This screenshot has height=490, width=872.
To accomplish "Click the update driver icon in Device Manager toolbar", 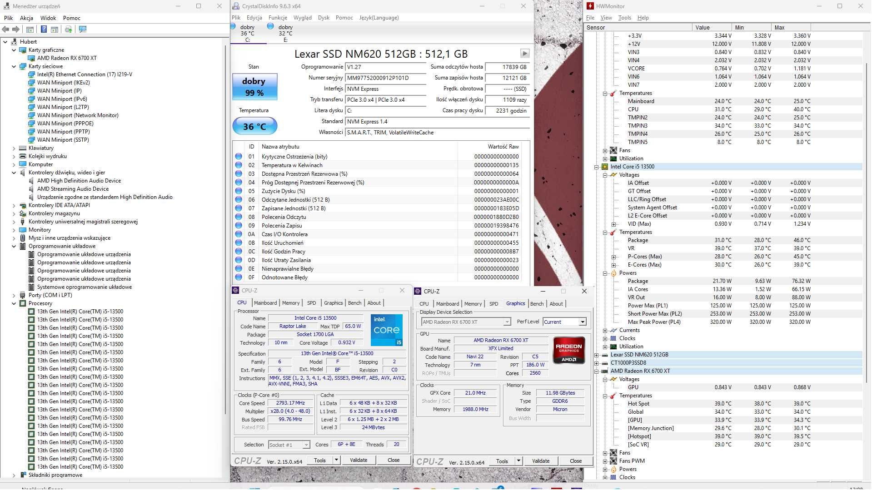I will click(68, 29).
